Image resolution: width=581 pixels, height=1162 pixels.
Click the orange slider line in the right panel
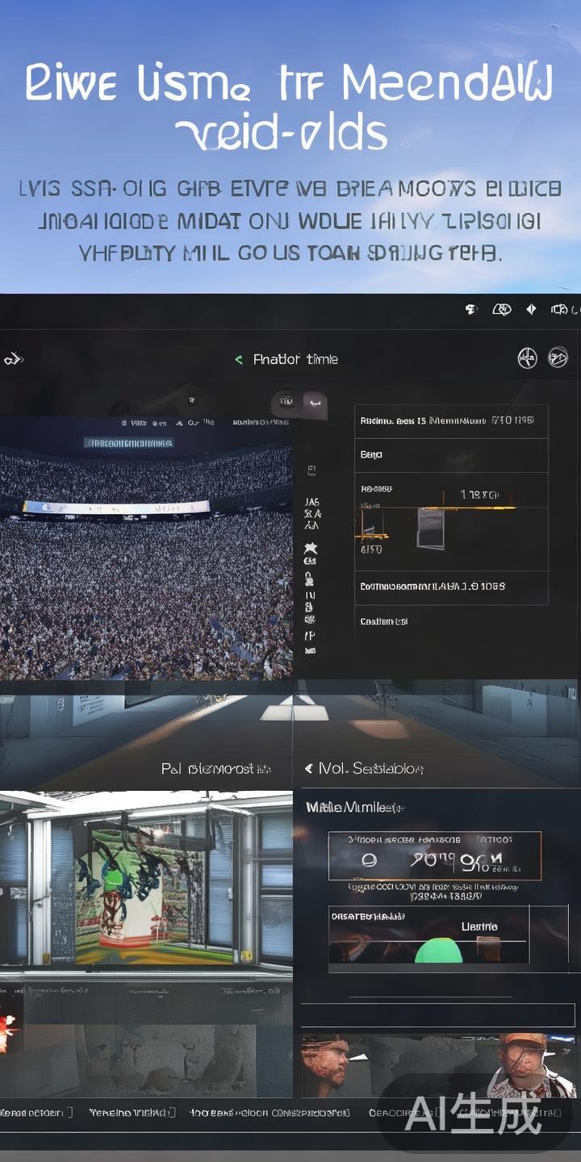pyautogui.click(x=484, y=507)
